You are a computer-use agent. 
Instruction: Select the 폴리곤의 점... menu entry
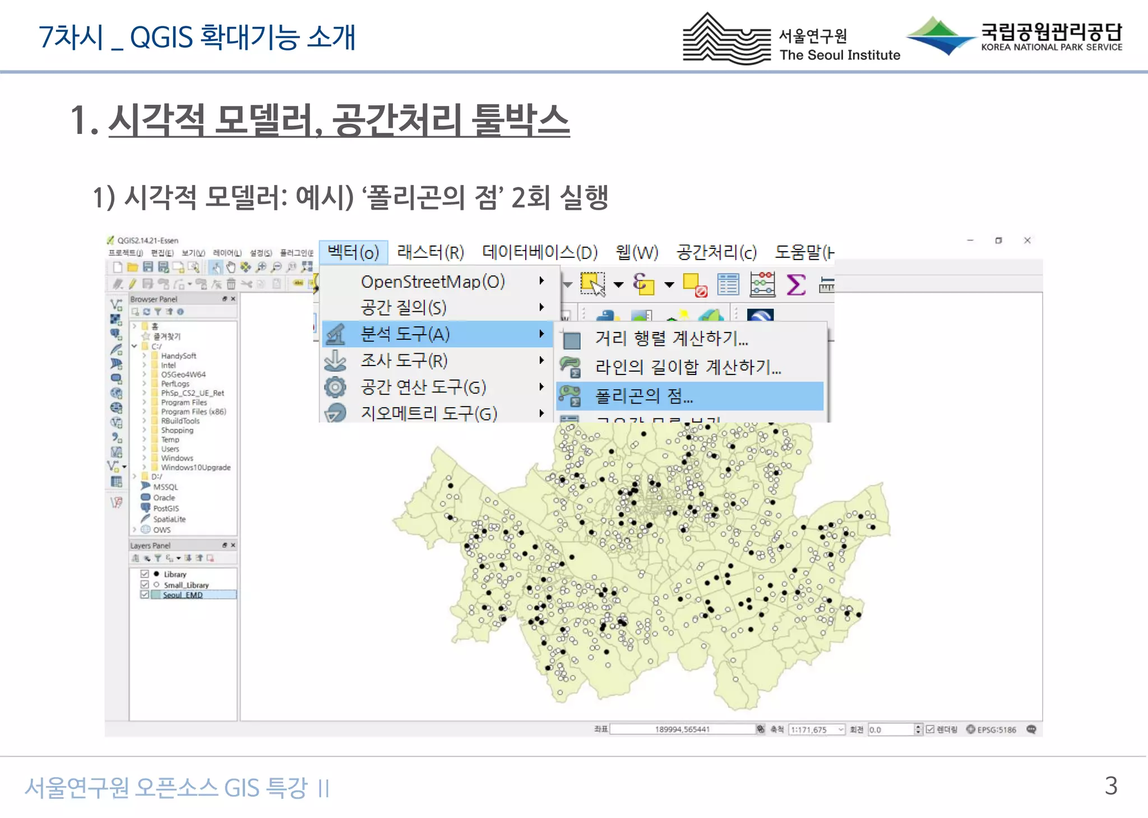690,396
